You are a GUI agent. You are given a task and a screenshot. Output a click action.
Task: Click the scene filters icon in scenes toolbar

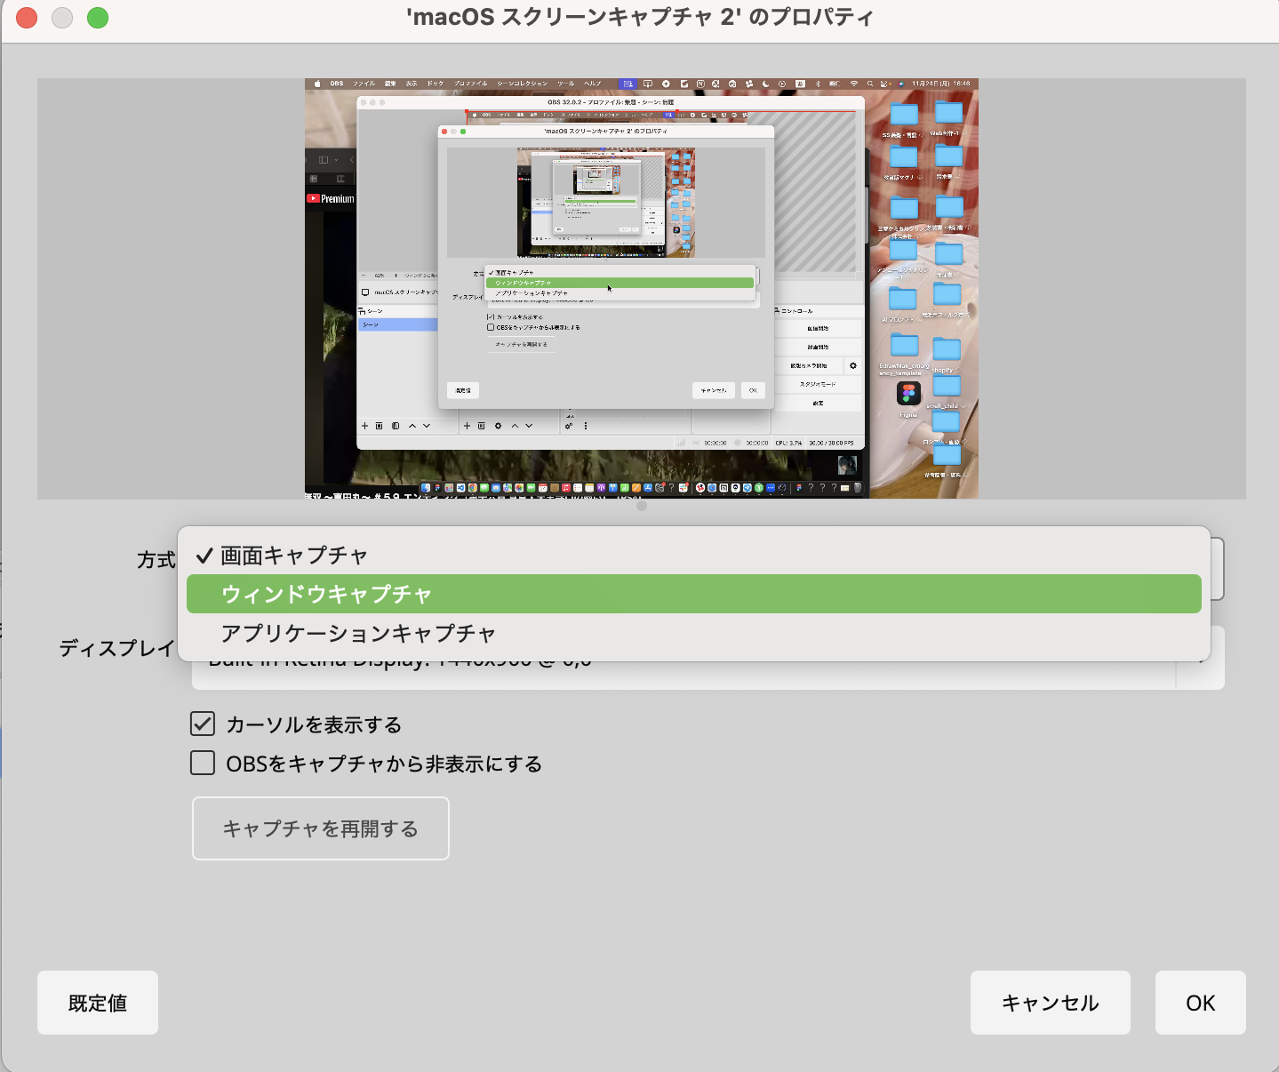point(396,426)
